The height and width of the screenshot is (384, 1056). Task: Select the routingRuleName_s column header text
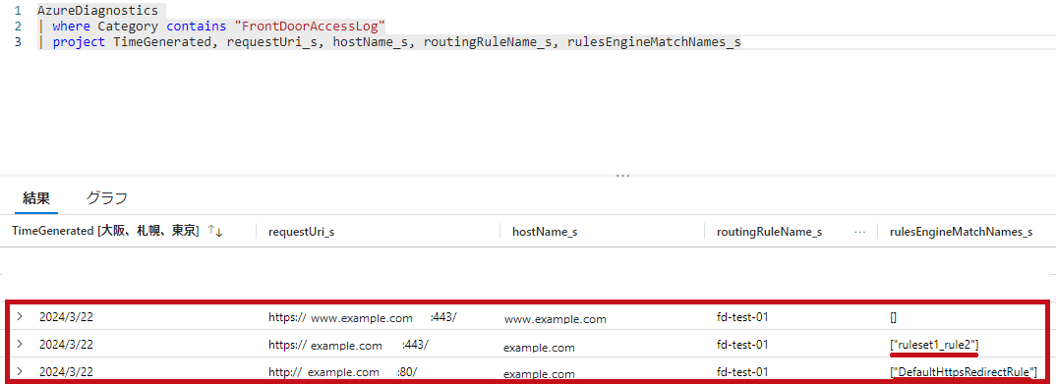769,232
